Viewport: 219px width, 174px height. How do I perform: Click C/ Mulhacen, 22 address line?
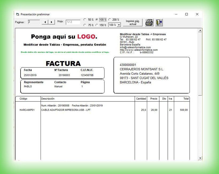point(129,37)
